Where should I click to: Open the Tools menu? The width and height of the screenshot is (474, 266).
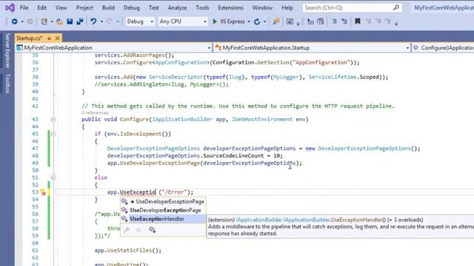pos(202,8)
